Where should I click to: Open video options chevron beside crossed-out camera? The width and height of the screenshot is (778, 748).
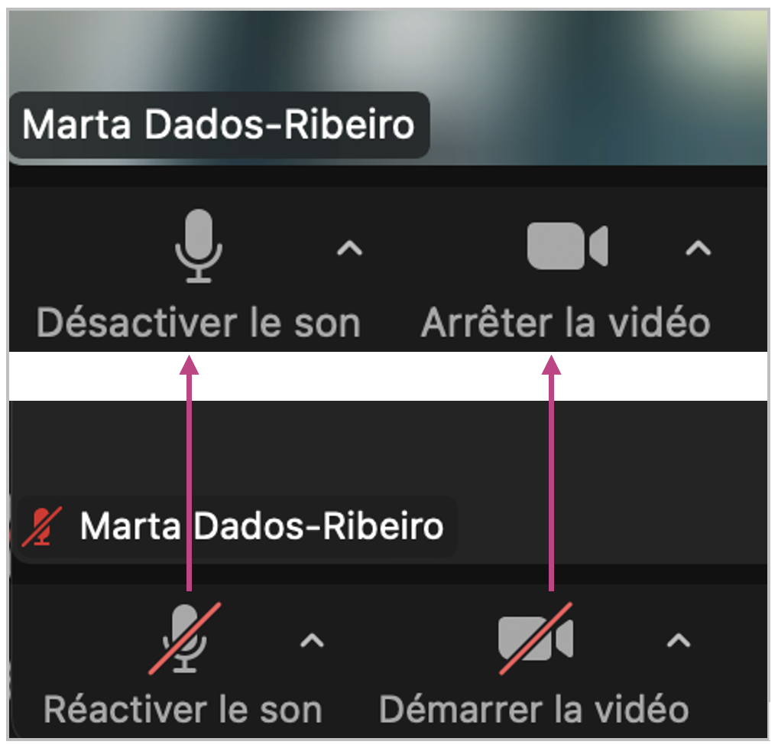tap(679, 640)
